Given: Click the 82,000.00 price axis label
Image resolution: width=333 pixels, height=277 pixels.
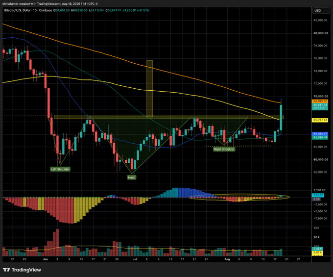Looking at the screenshot, I should 320,21.
